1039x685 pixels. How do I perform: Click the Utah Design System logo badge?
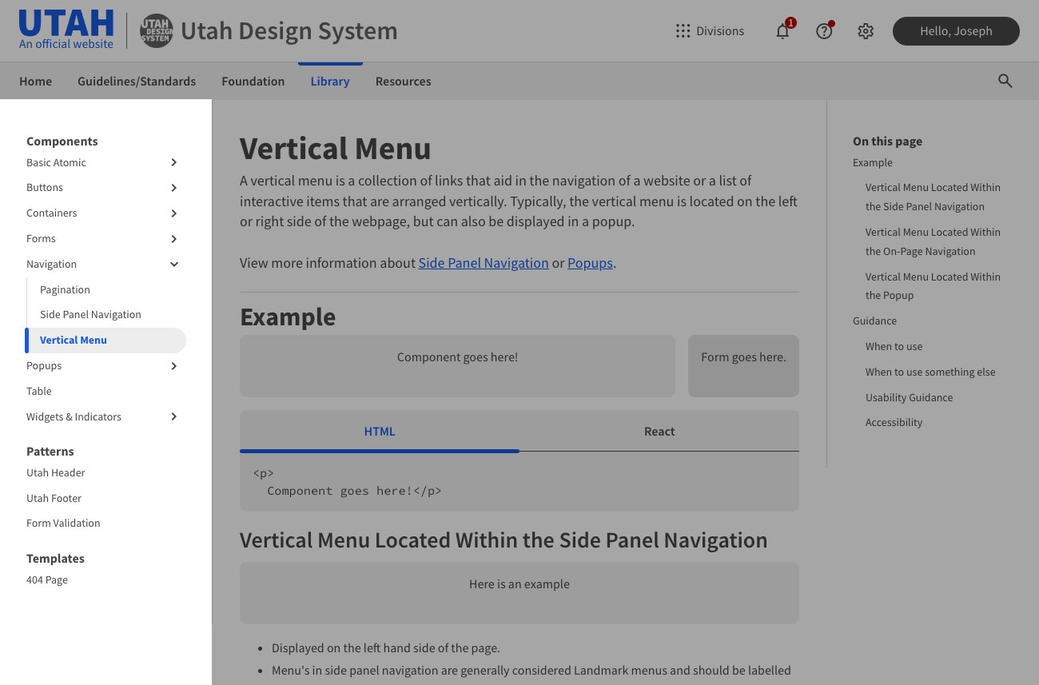click(157, 30)
